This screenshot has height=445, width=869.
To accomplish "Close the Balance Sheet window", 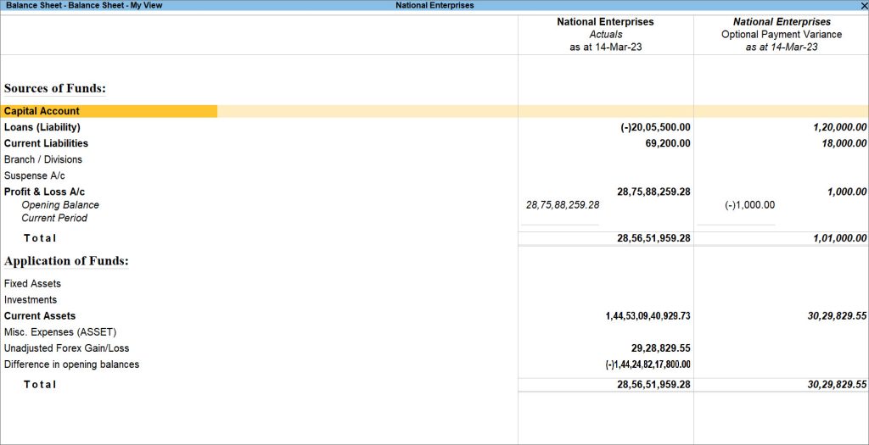I will [864, 6].
